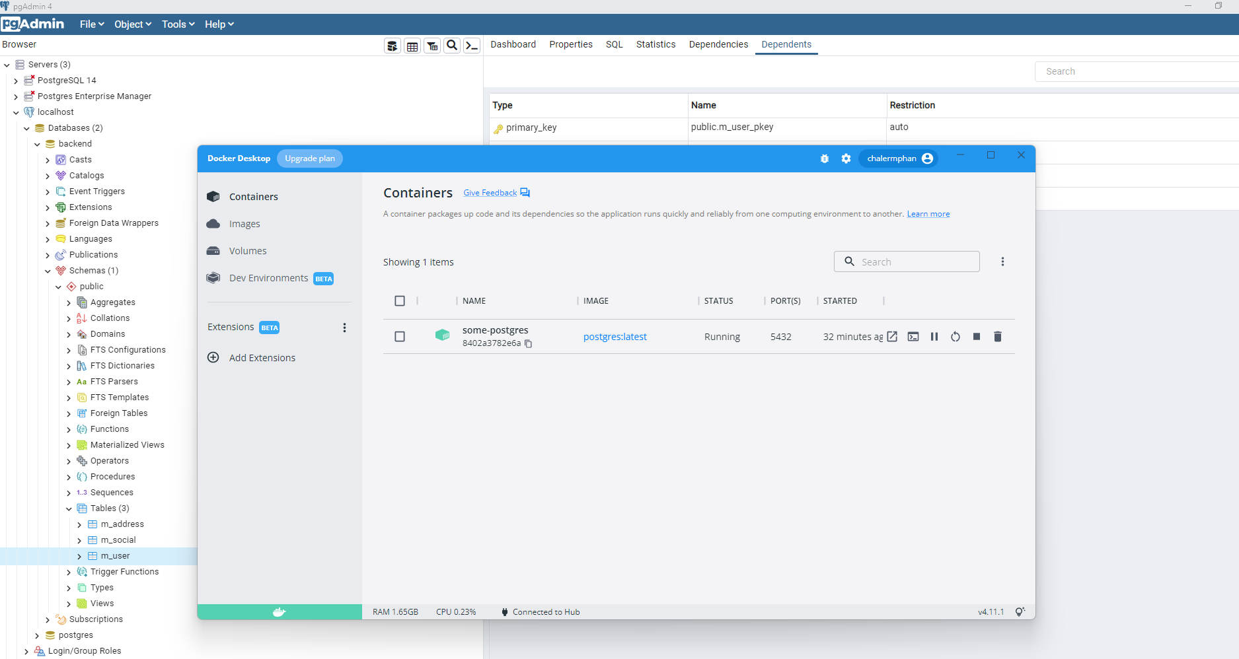Viewport: 1239px width, 659px height.
Task: Open the Tools menu in pgAdmin
Action: coord(178,24)
